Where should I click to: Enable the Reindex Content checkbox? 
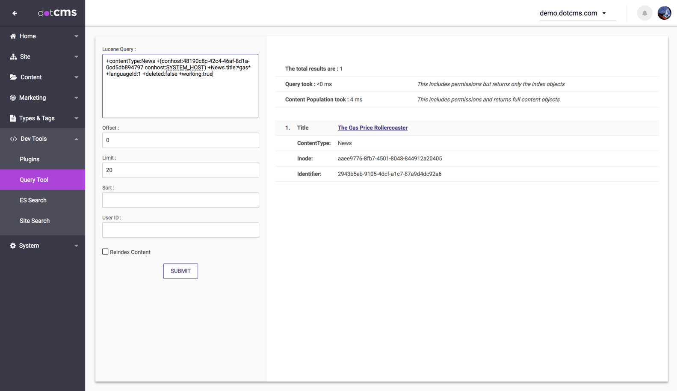coord(105,252)
